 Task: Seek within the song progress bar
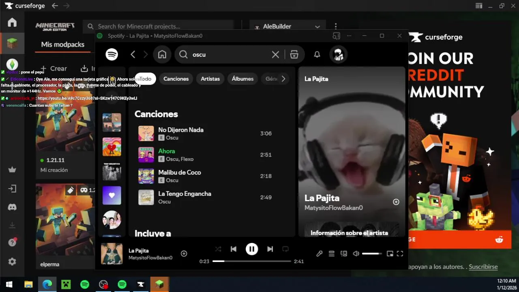click(x=251, y=261)
